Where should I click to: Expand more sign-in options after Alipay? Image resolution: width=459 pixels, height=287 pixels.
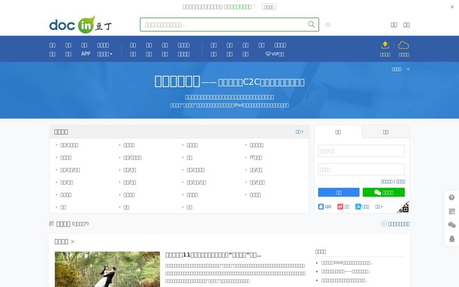click(379, 207)
